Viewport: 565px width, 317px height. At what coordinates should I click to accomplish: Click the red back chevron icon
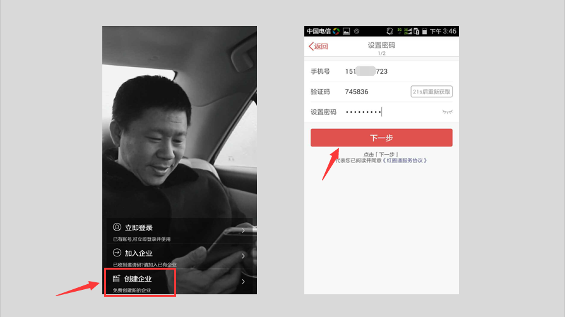tap(311, 46)
